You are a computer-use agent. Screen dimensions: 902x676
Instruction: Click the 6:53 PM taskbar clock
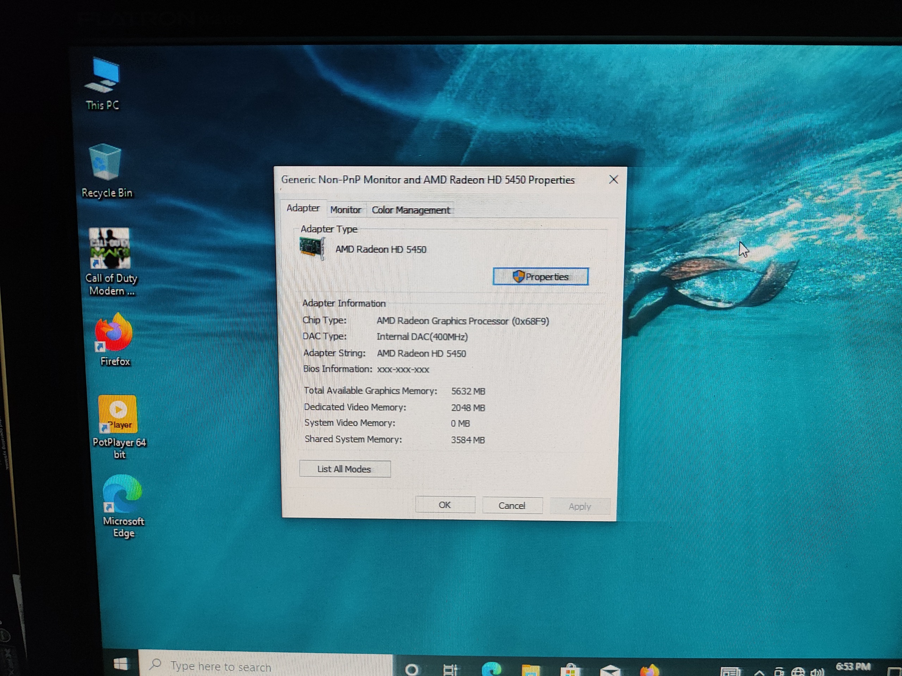coord(853,667)
